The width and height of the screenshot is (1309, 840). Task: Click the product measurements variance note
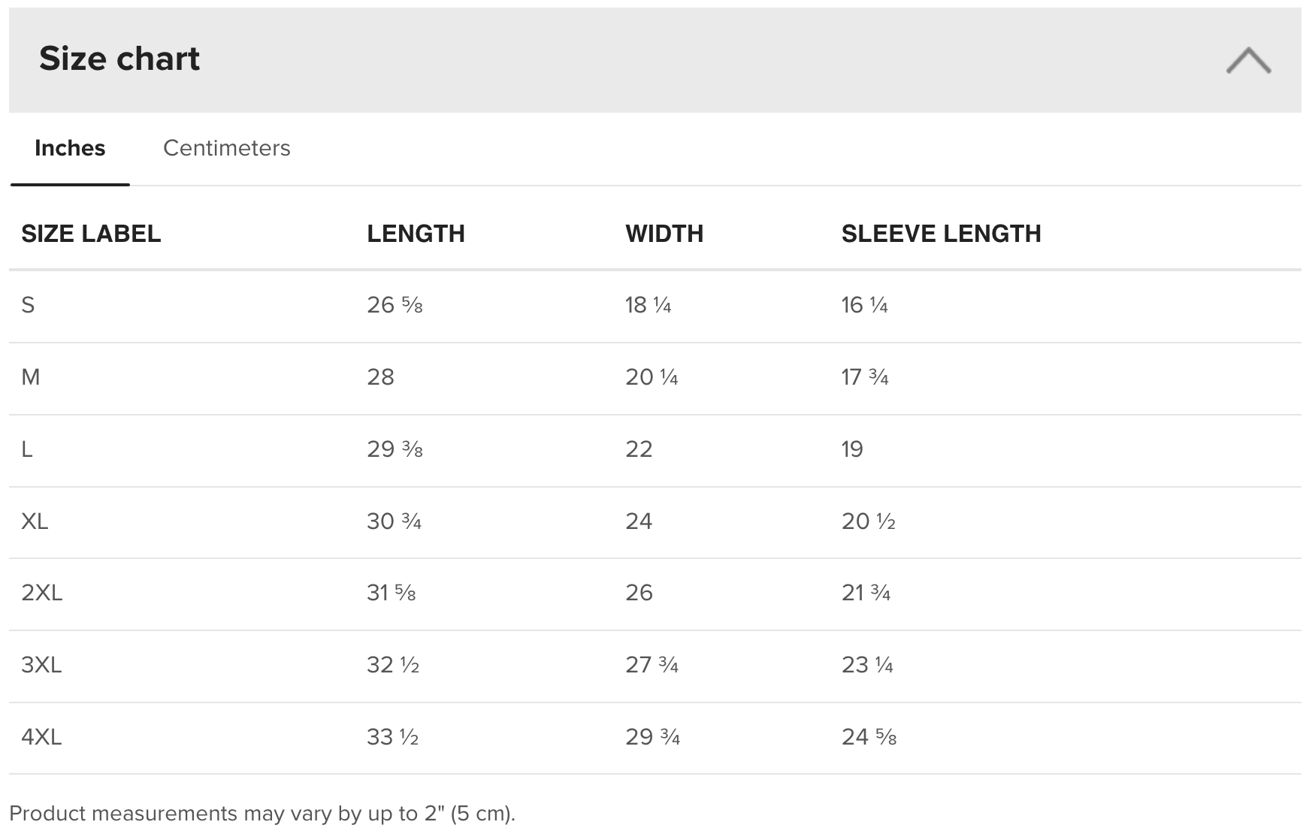pos(262,814)
